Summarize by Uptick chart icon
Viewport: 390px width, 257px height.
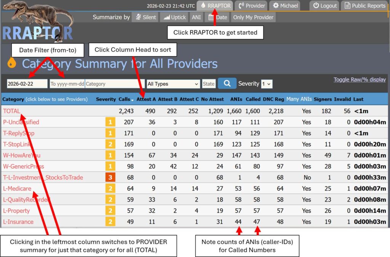174,17
